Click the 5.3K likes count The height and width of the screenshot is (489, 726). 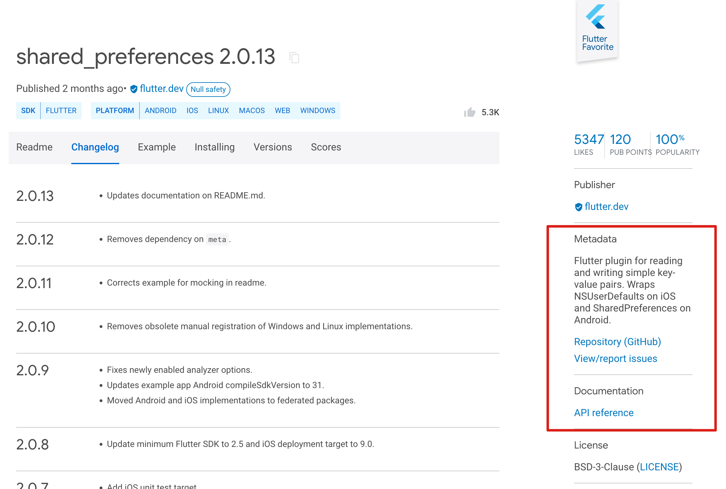pyautogui.click(x=490, y=112)
